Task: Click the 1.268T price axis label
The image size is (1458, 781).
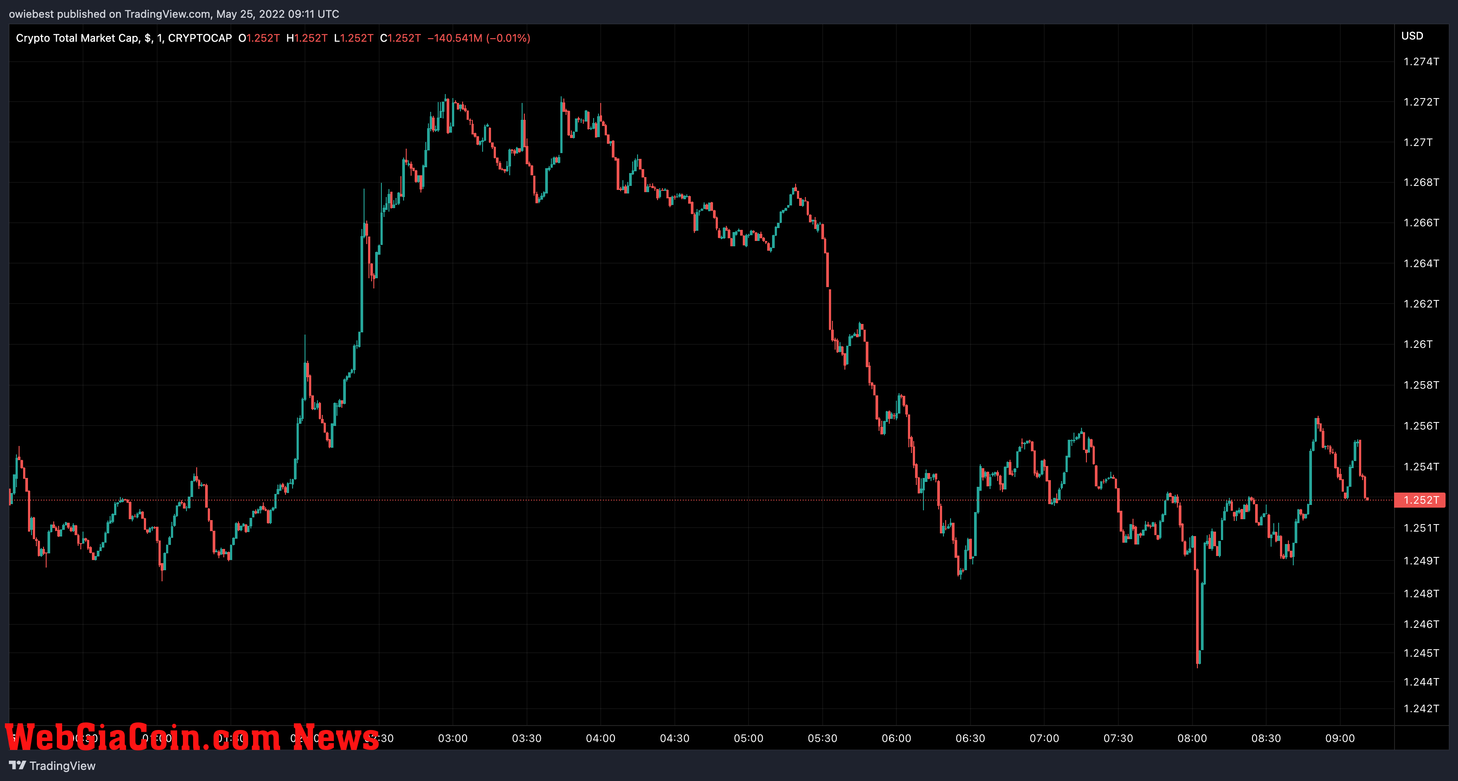Action: pos(1421,182)
